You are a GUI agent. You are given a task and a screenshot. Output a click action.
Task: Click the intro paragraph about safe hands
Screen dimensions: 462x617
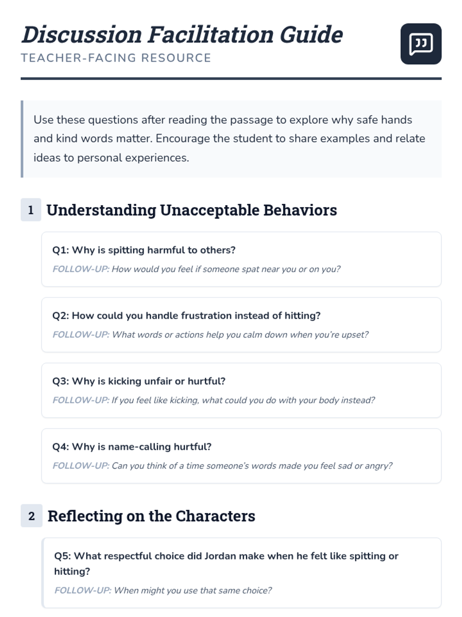tap(229, 138)
